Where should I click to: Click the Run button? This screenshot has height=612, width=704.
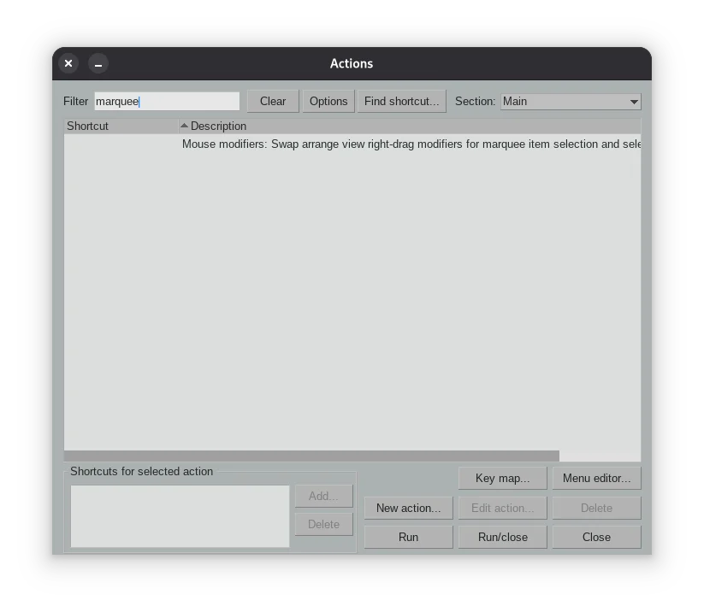[408, 537]
